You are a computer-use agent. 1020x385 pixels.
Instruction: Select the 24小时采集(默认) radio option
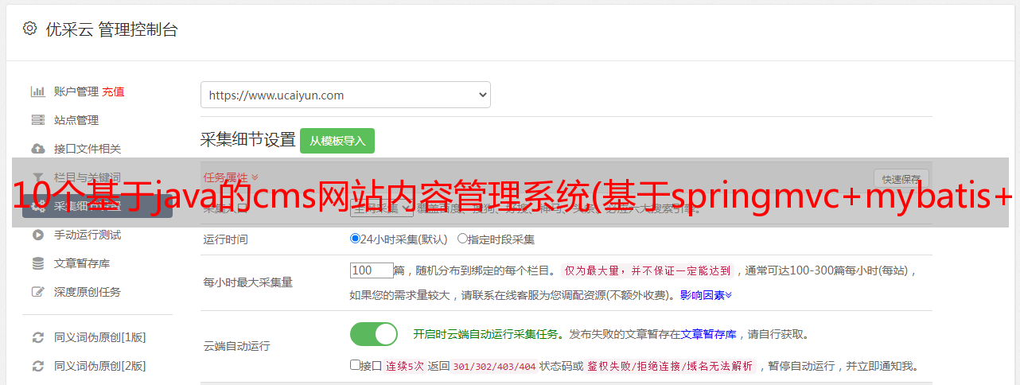click(x=355, y=238)
